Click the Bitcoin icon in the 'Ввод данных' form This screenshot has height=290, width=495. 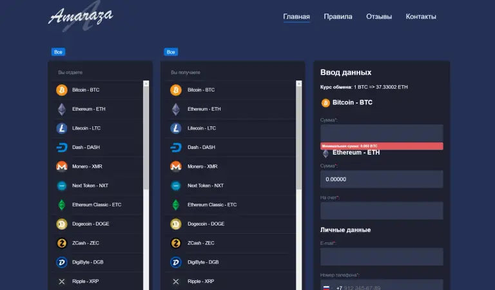pos(325,103)
